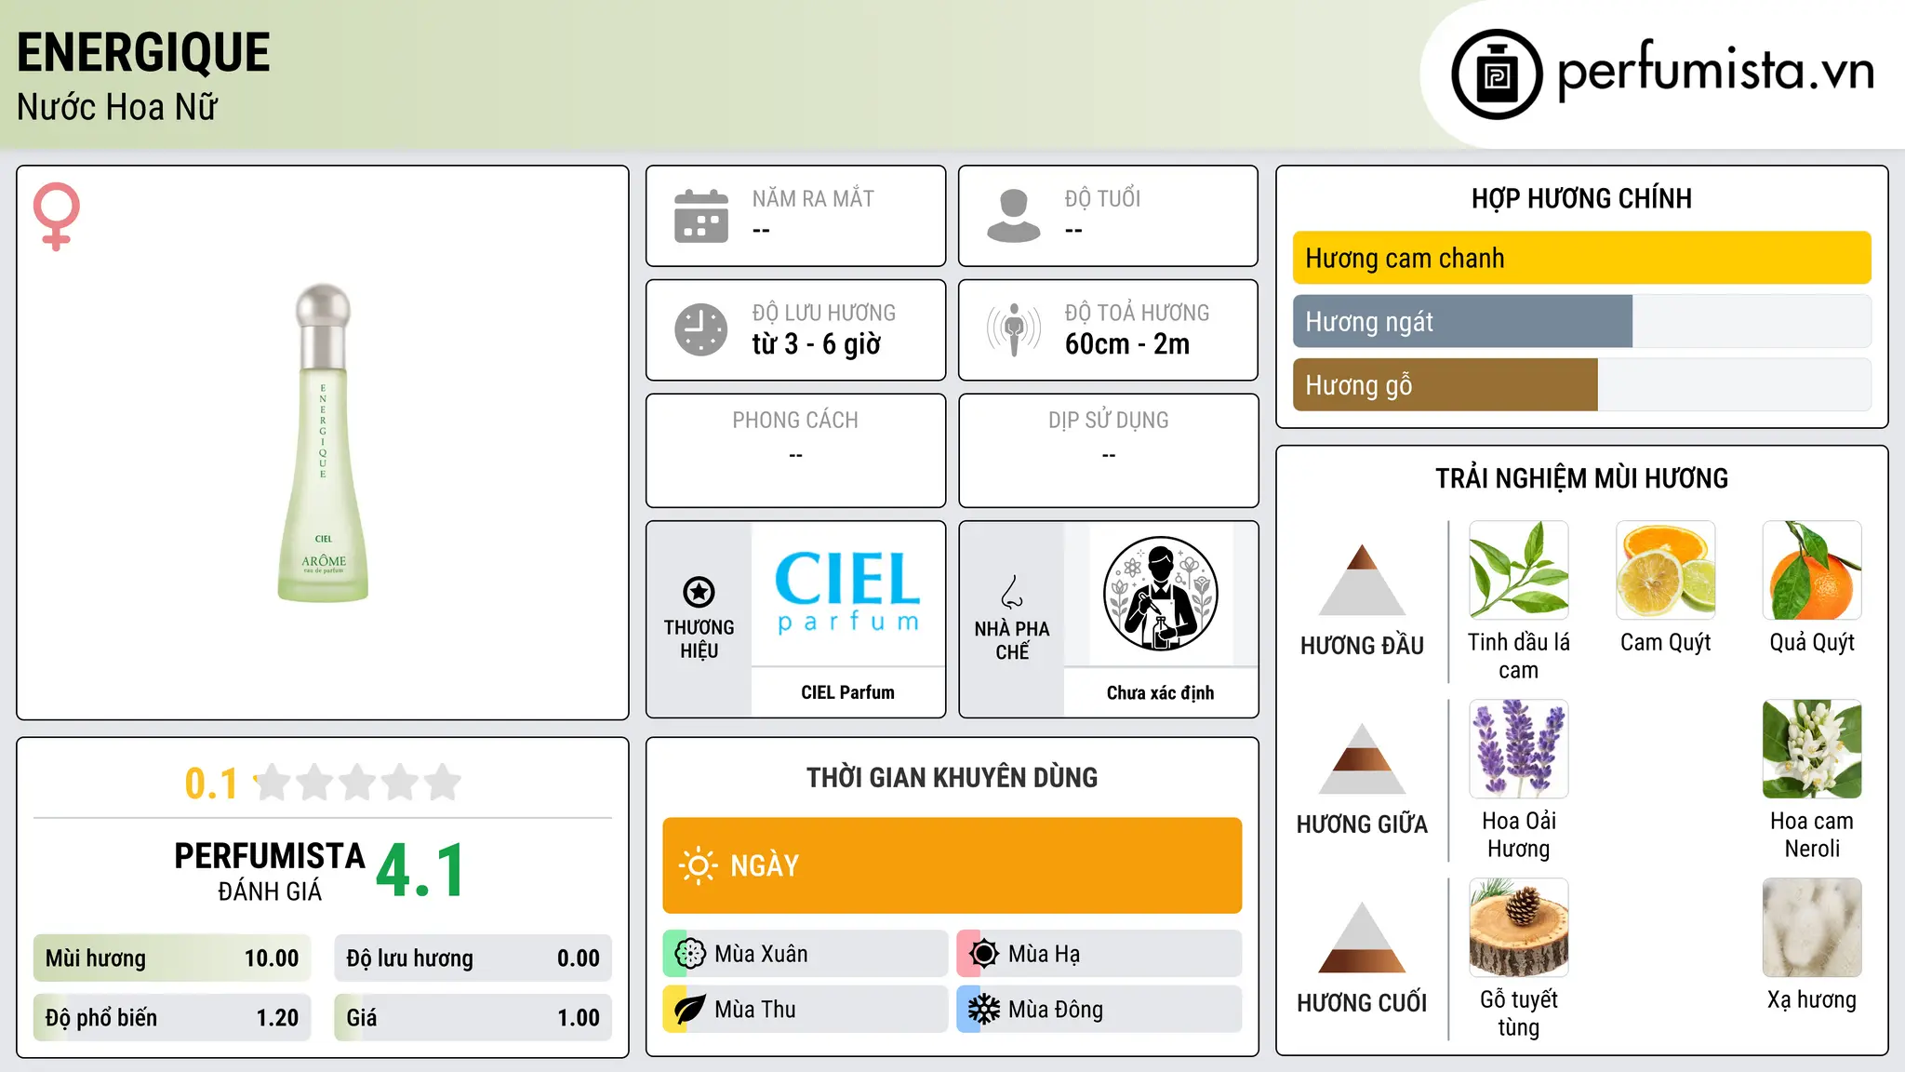Click the Chưa xác định perfumer label
The width and height of the screenshot is (1905, 1072).
coord(1160,692)
